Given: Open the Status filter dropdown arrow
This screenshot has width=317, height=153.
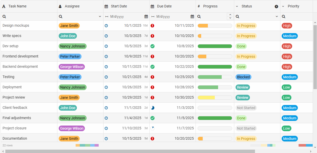Looking at the screenshot, I should coord(277,16).
